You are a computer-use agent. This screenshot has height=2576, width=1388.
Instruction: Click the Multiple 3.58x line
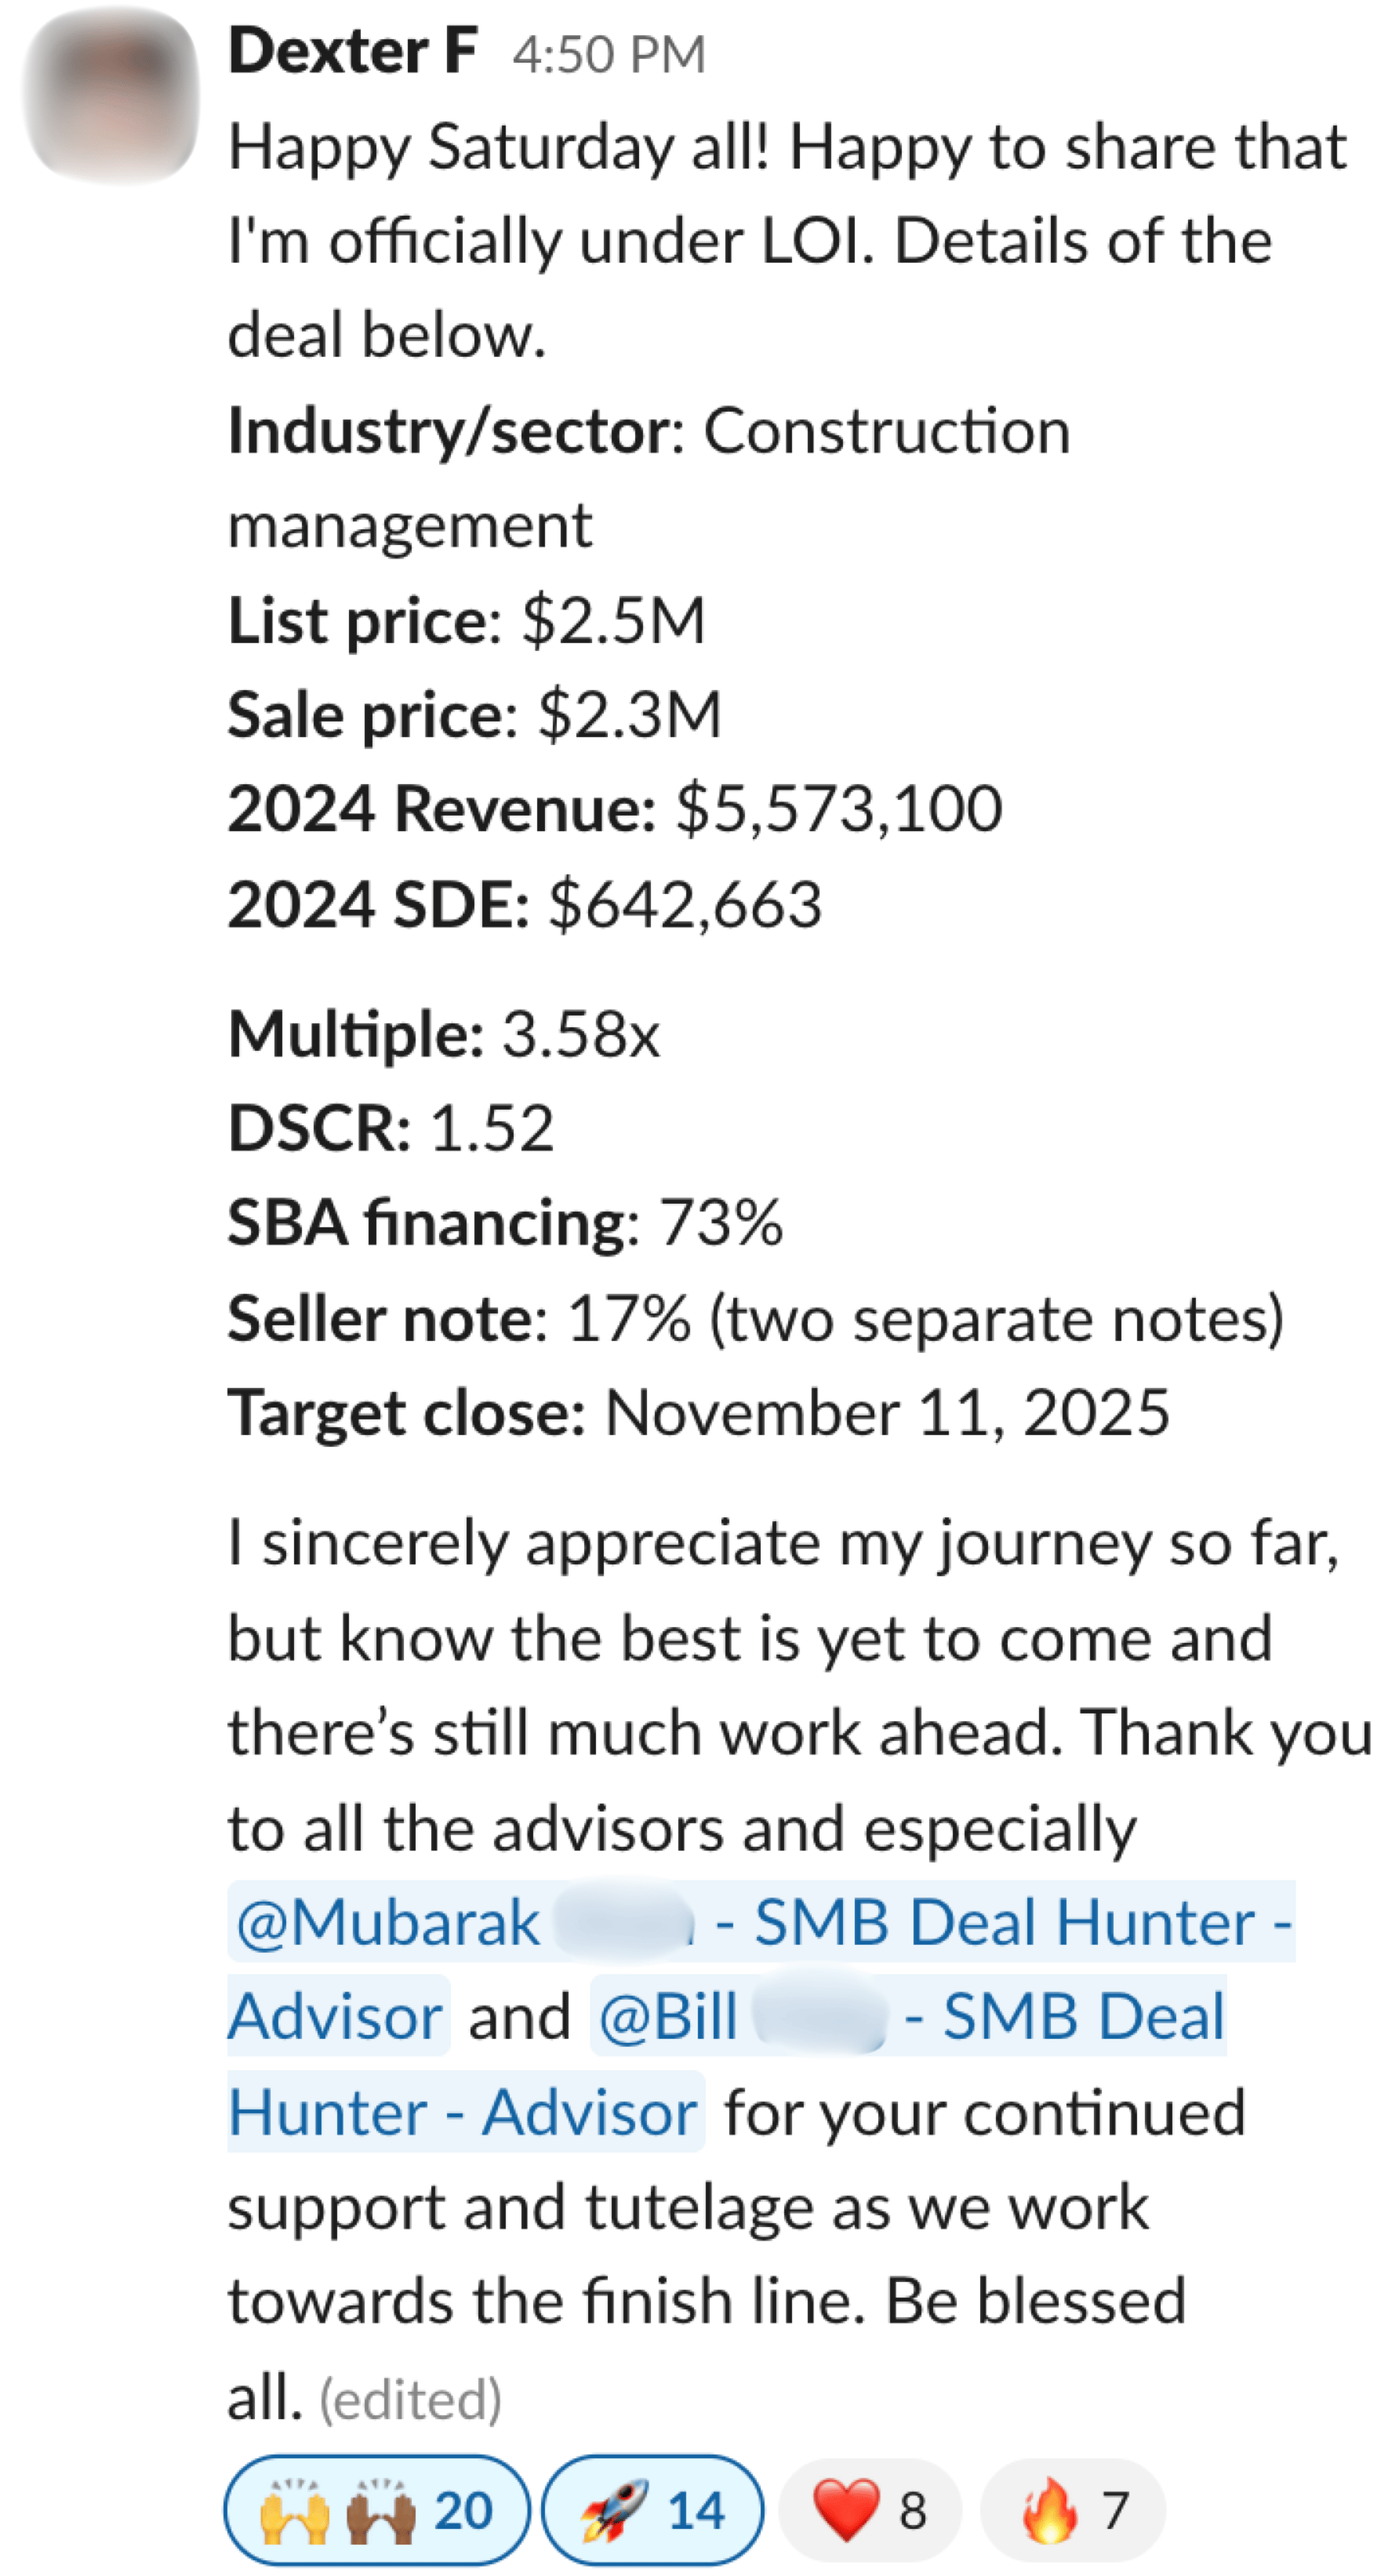444,1033
